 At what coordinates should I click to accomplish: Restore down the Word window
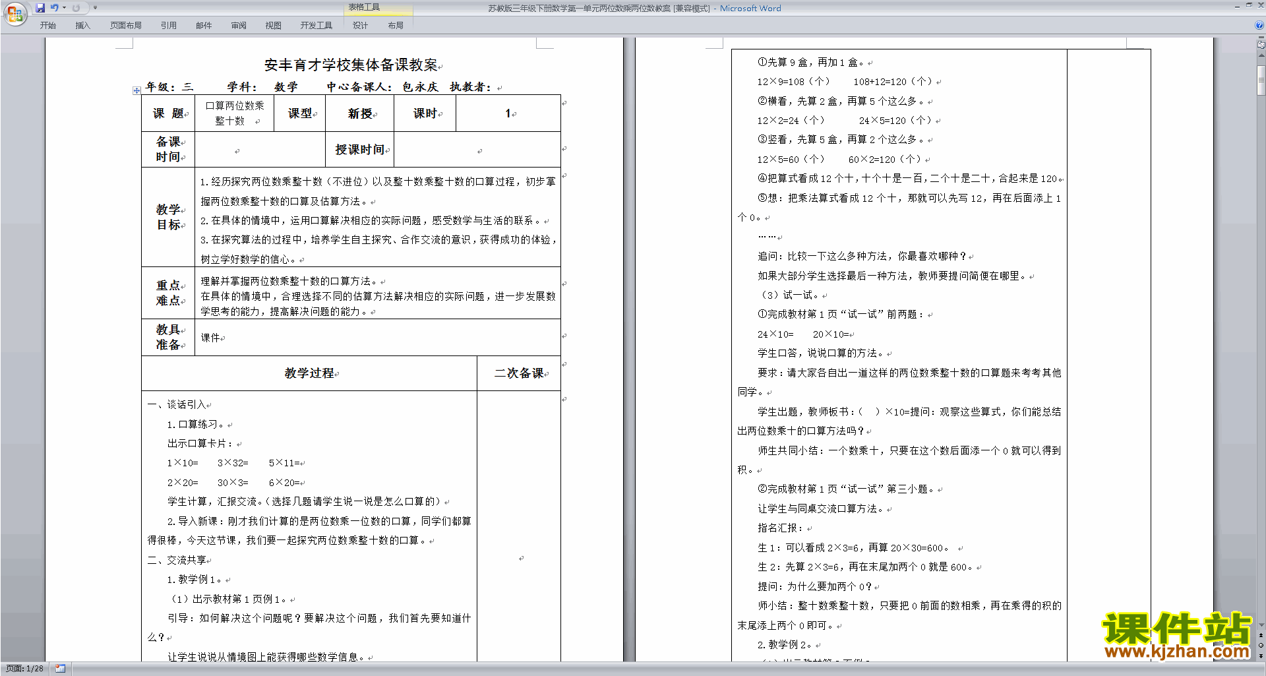[x=1249, y=5]
